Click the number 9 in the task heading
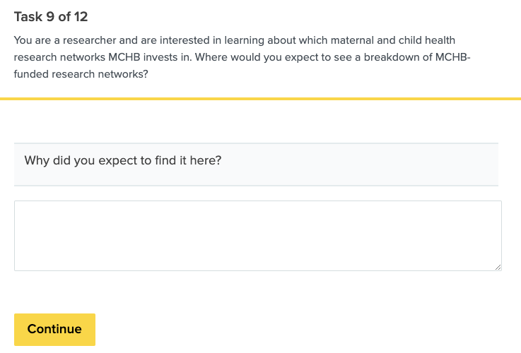This screenshot has width=521, height=353. click(50, 16)
